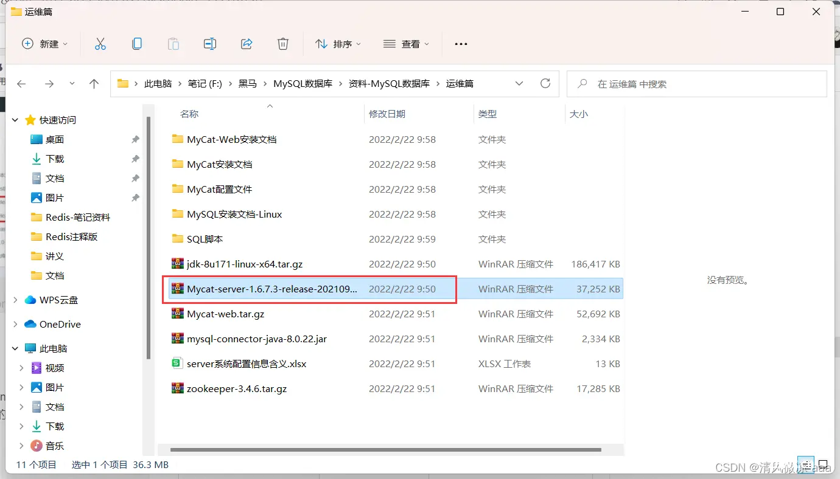
Task: Expand 音乐 under 此电脑
Action: 22,446
